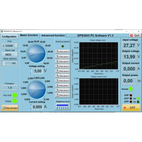Increase the slave address with up arrow
This screenshot has height=142, width=142.
4,62
